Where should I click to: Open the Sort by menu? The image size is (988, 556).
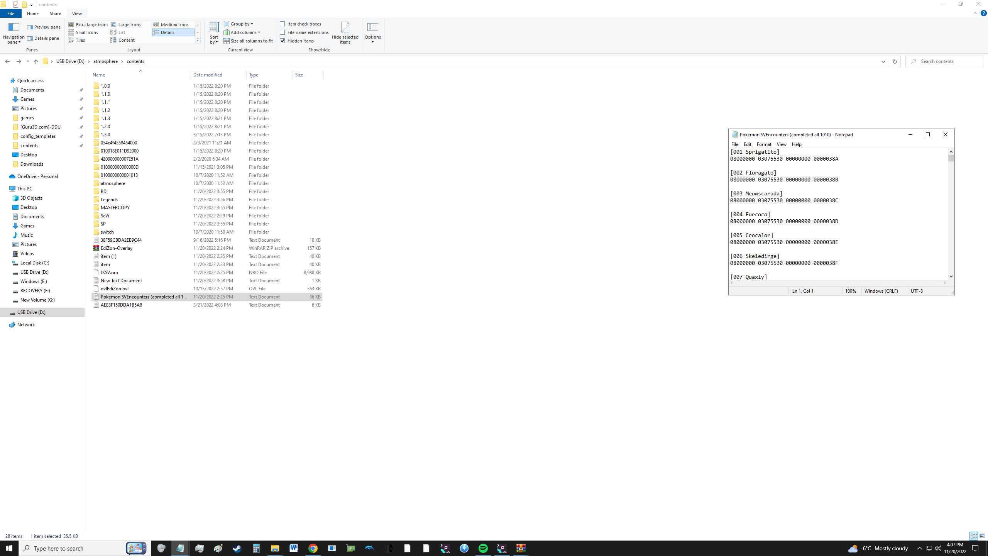point(214,33)
